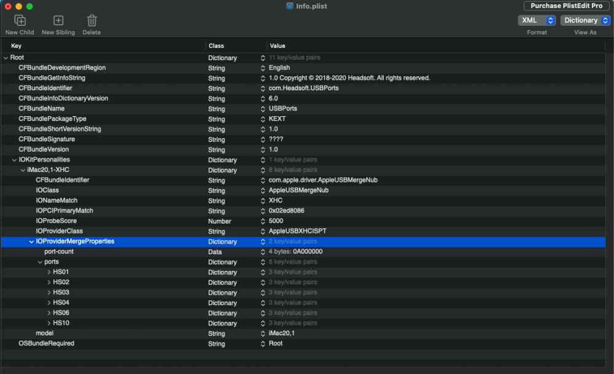
Task: Click the value USBPorts
Action: point(282,109)
